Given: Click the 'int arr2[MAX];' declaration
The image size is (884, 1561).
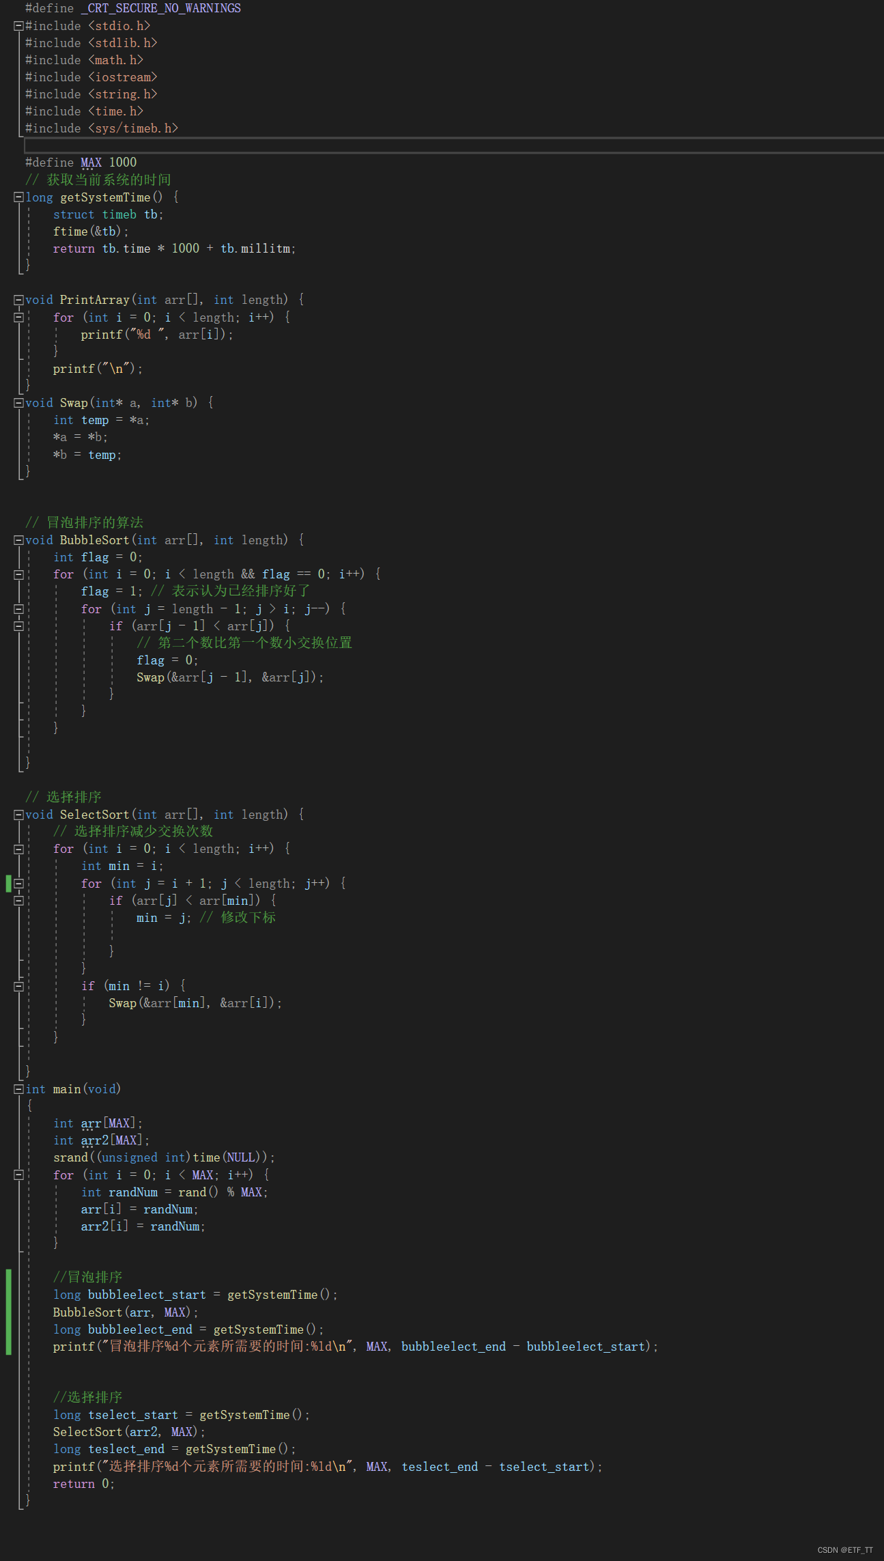Looking at the screenshot, I should click(102, 1140).
